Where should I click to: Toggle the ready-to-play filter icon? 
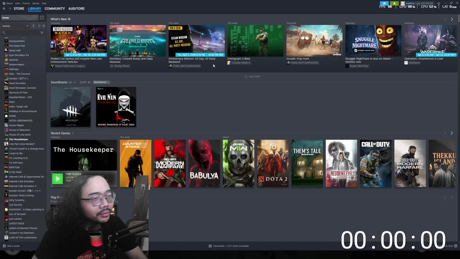click(x=44, y=26)
